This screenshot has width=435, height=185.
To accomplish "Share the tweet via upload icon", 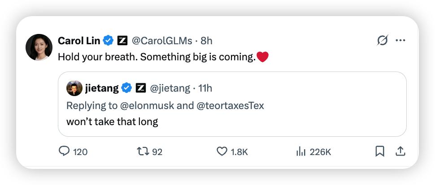I will [x=400, y=151].
